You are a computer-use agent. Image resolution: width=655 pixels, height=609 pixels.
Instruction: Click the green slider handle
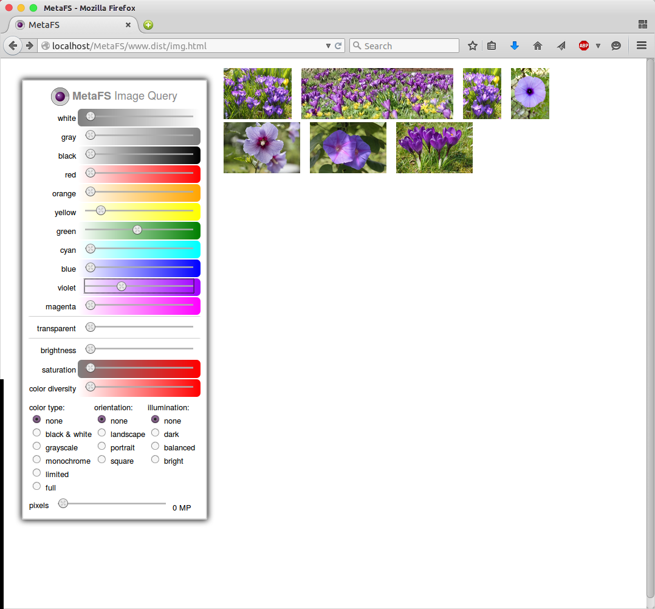137,230
